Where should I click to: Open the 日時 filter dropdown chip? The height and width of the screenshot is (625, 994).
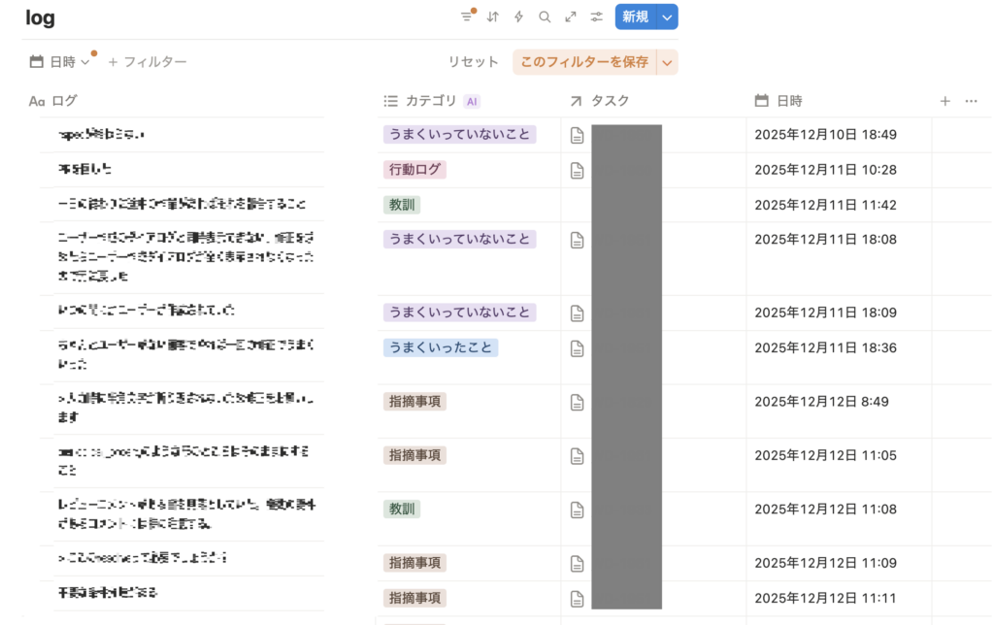pyautogui.click(x=60, y=62)
